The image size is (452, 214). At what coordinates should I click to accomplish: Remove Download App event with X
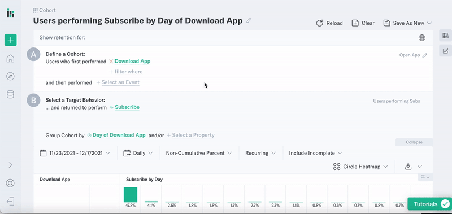tap(111, 62)
